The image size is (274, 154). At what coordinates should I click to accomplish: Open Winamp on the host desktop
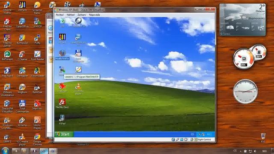22,121
